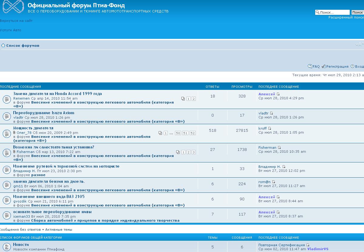Show Активные темы list
364x252 pixels.
59,230
